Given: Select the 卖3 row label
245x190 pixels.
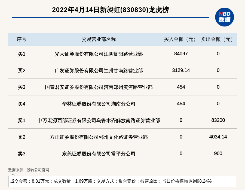Looking at the screenshot, I should coord(22,153).
